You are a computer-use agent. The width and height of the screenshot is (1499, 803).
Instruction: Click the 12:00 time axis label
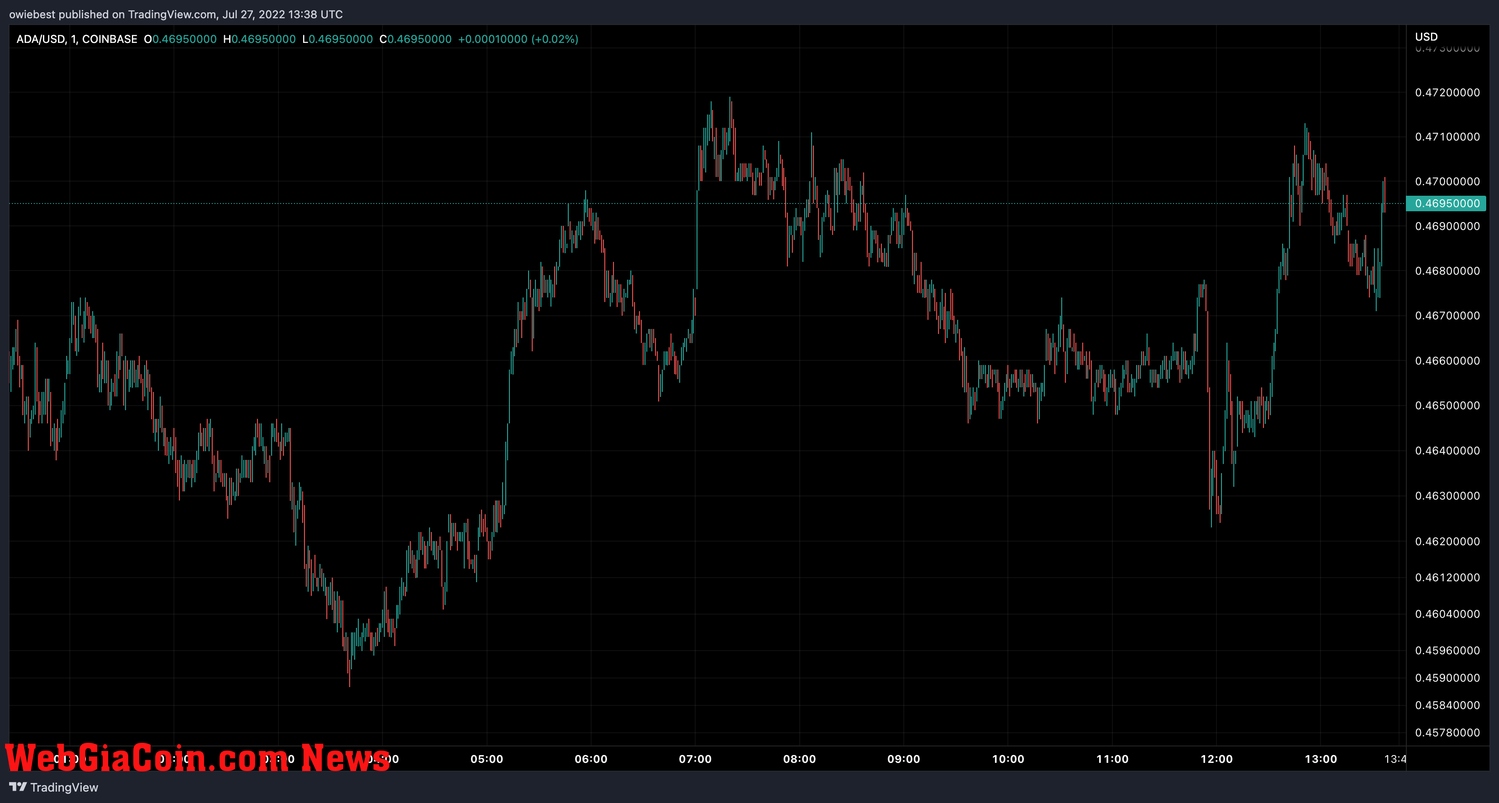[1216, 759]
